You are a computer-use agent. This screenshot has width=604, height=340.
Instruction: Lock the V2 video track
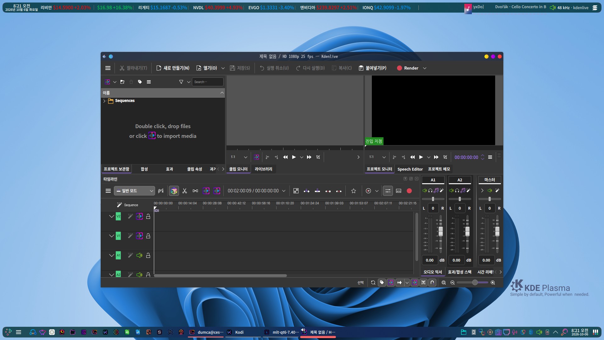[x=148, y=216]
